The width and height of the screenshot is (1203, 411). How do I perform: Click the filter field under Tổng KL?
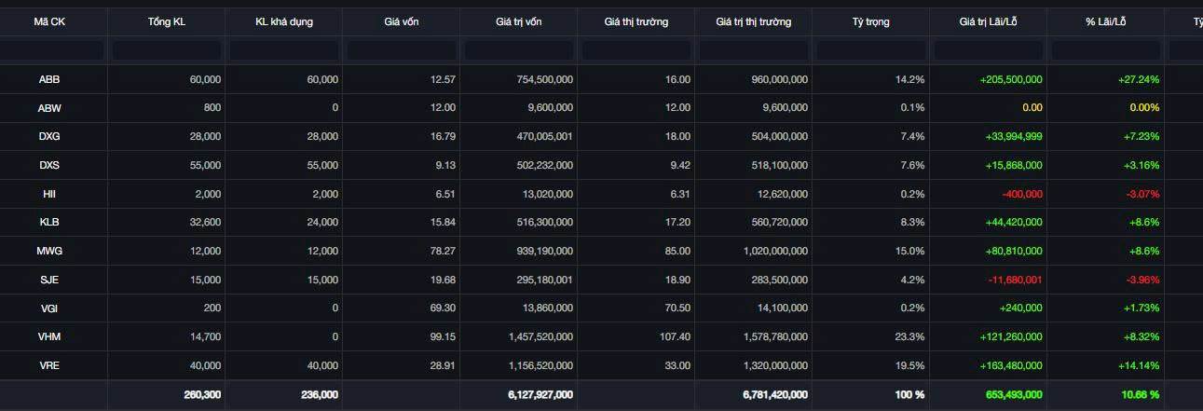coord(167,50)
